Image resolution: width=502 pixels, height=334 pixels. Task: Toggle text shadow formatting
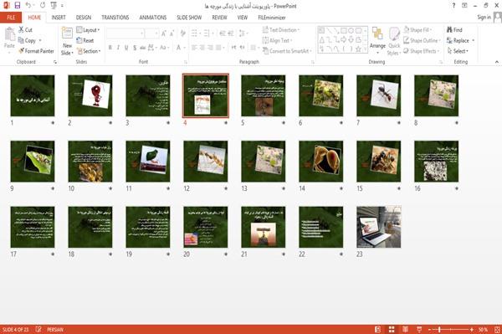pyautogui.click(x=135, y=48)
